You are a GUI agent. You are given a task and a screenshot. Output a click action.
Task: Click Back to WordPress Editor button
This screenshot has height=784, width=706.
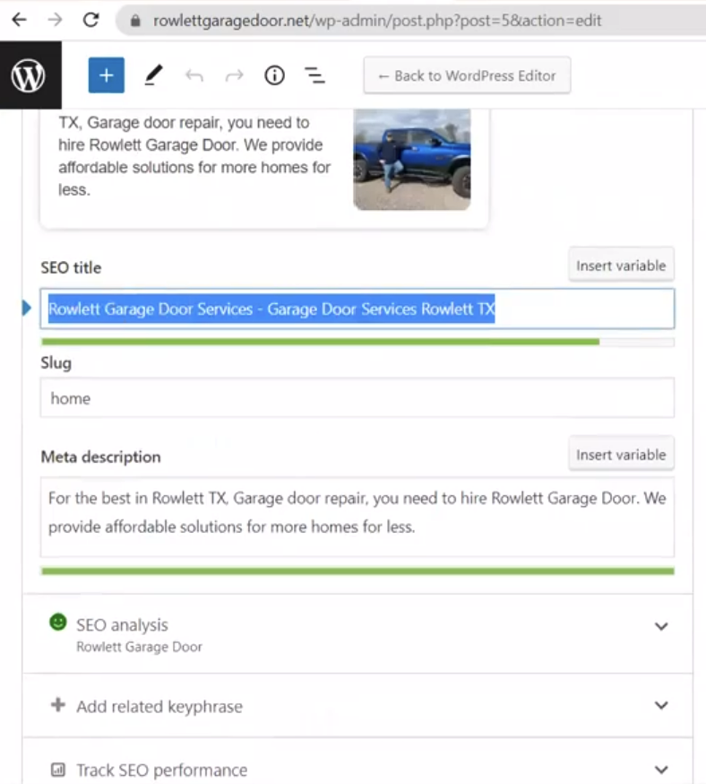[467, 75]
